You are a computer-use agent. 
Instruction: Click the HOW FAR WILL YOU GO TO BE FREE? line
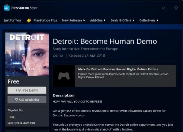pyautogui.click(x=77, y=102)
